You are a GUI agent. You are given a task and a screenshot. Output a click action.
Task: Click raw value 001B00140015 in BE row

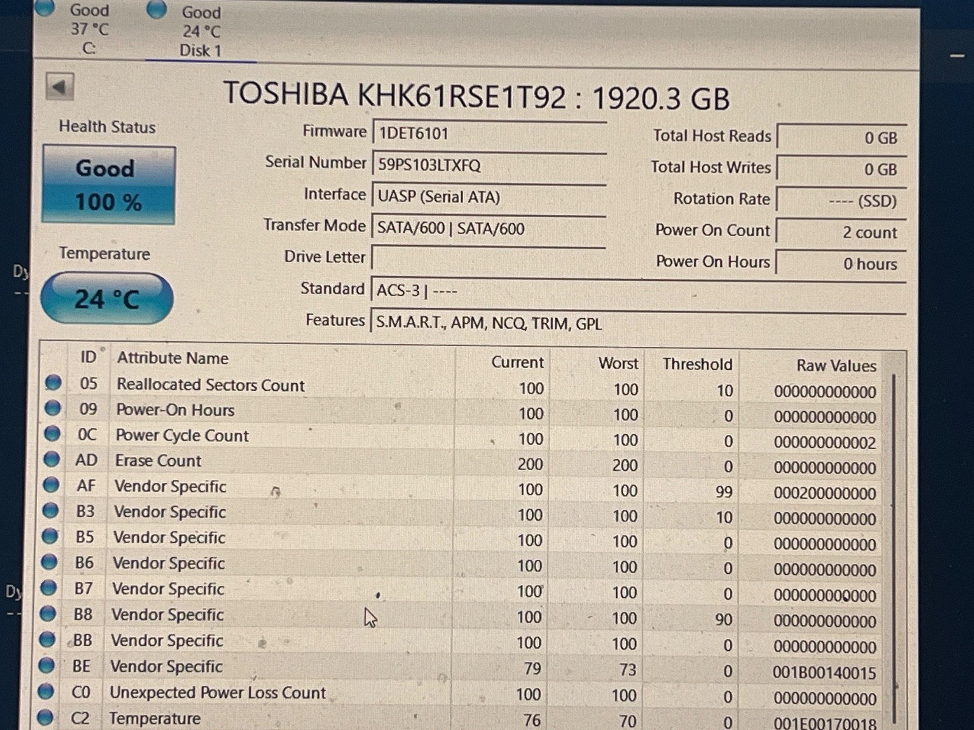[x=824, y=672]
